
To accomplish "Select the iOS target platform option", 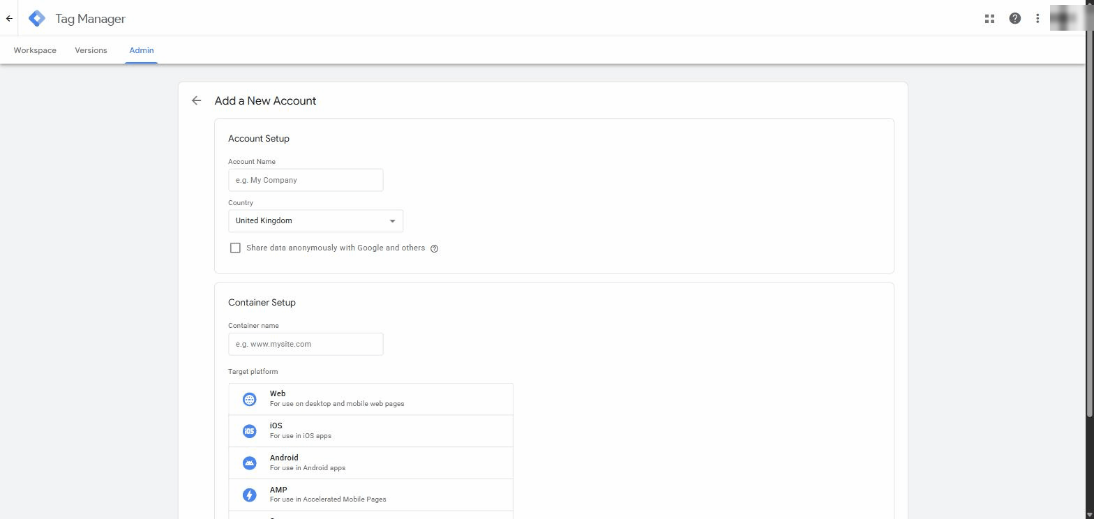I will pyautogui.click(x=370, y=431).
